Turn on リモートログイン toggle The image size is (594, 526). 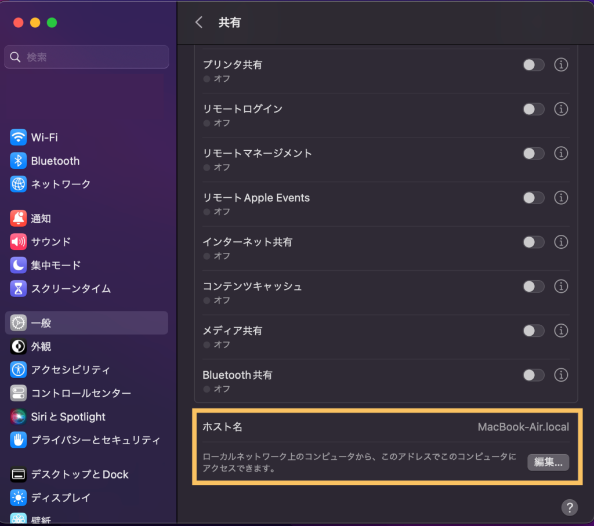pos(534,109)
